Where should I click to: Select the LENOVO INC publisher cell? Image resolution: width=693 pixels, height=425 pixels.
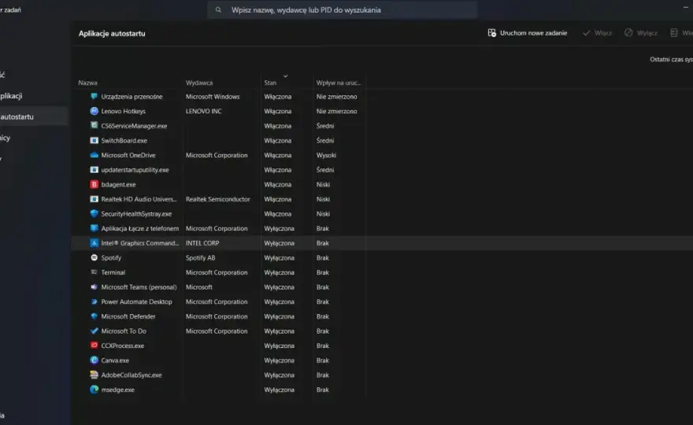203,111
